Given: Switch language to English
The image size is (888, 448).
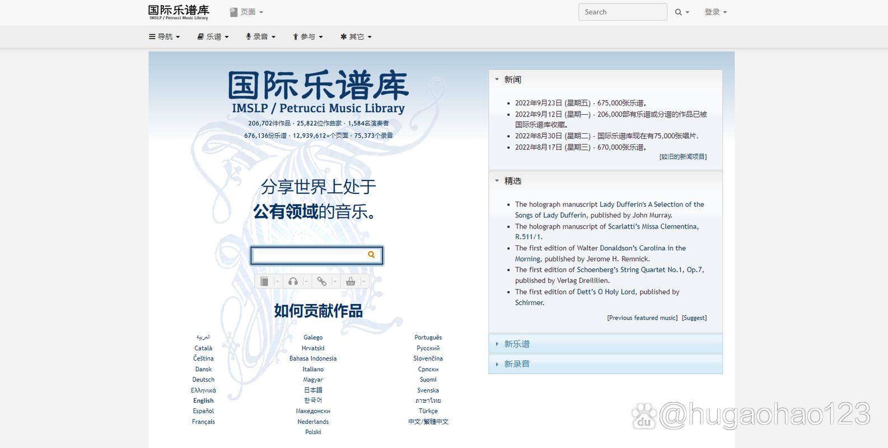Looking at the screenshot, I should click(x=203, y=400).
